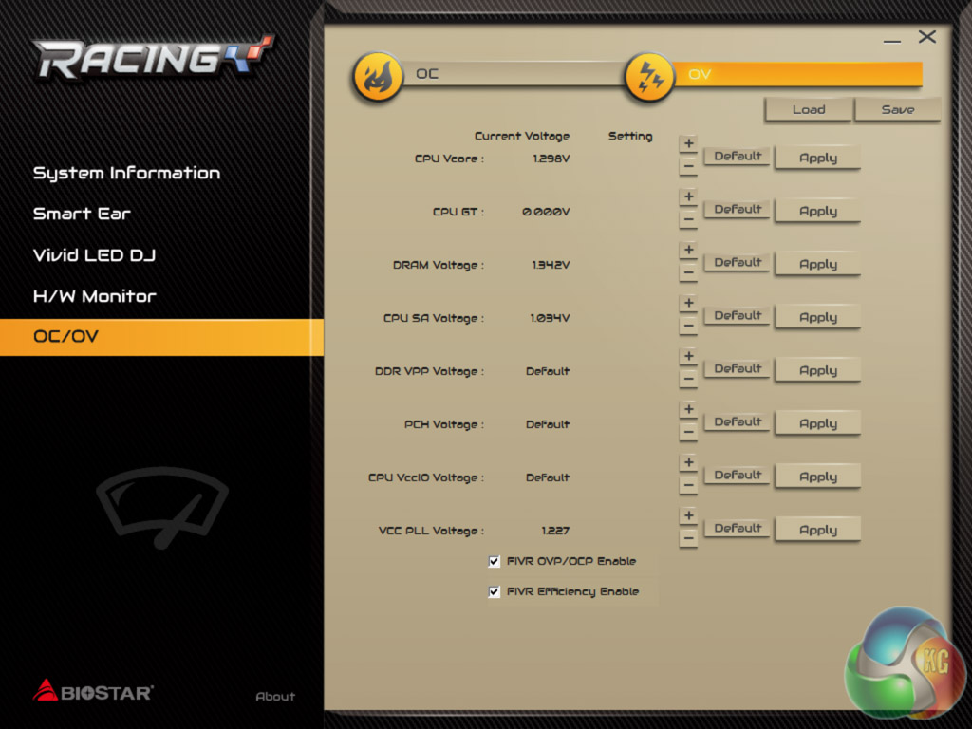Image resolution: width=972 pixels, height=729 pixels.
Task: Select the OC flame icon
Action: click(x=377, y=77)
